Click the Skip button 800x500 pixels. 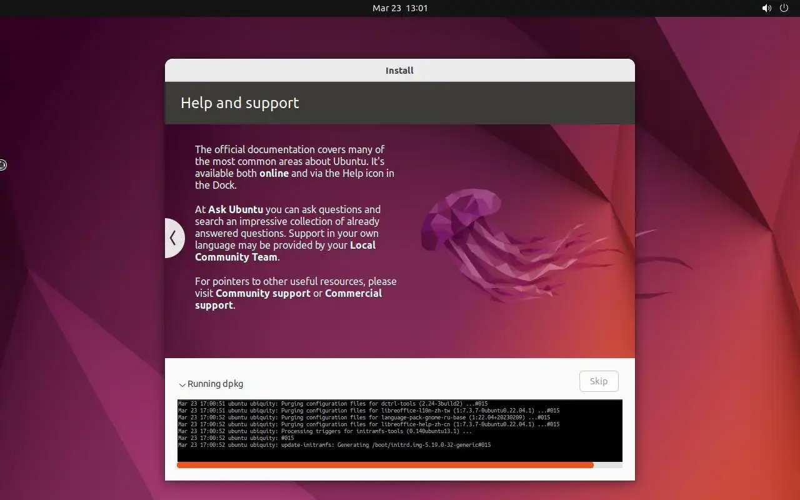pos(599,381)
